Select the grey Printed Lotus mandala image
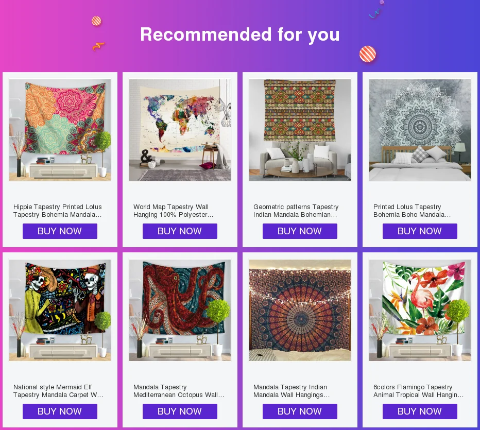 [420, 130]
